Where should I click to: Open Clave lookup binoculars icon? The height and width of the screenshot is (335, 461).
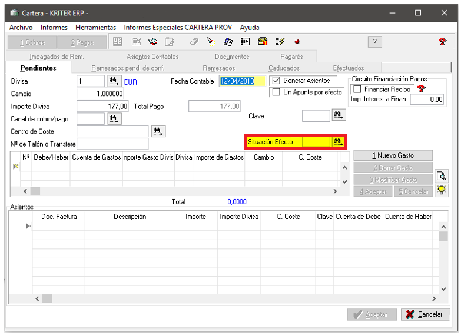tap(339, 115)
